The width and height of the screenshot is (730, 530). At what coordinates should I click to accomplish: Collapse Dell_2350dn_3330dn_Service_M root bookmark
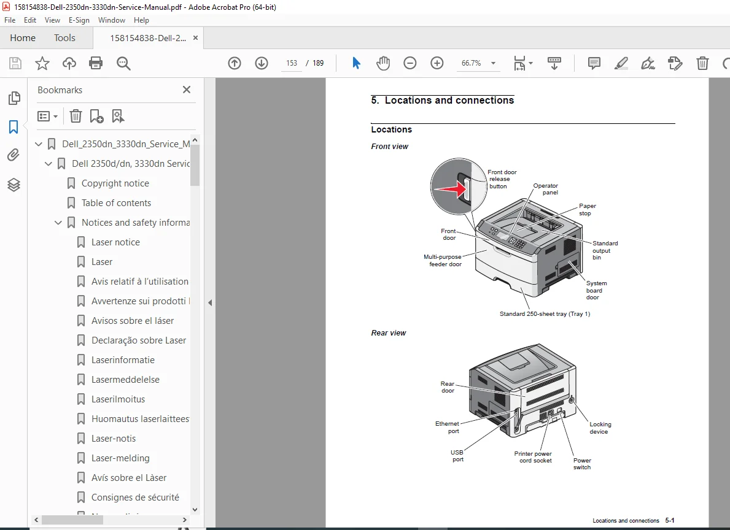(39, 144)
